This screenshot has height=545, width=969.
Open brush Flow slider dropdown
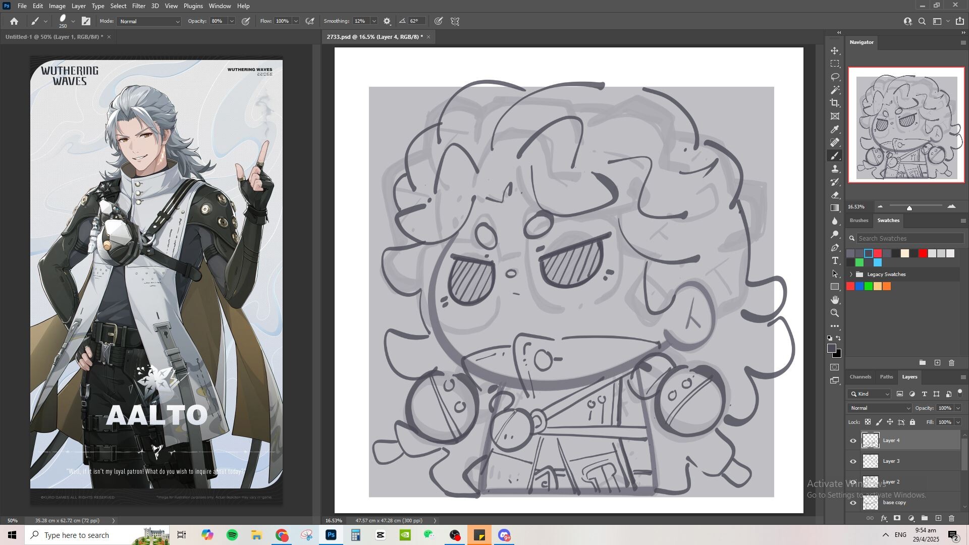click(296, 21)
